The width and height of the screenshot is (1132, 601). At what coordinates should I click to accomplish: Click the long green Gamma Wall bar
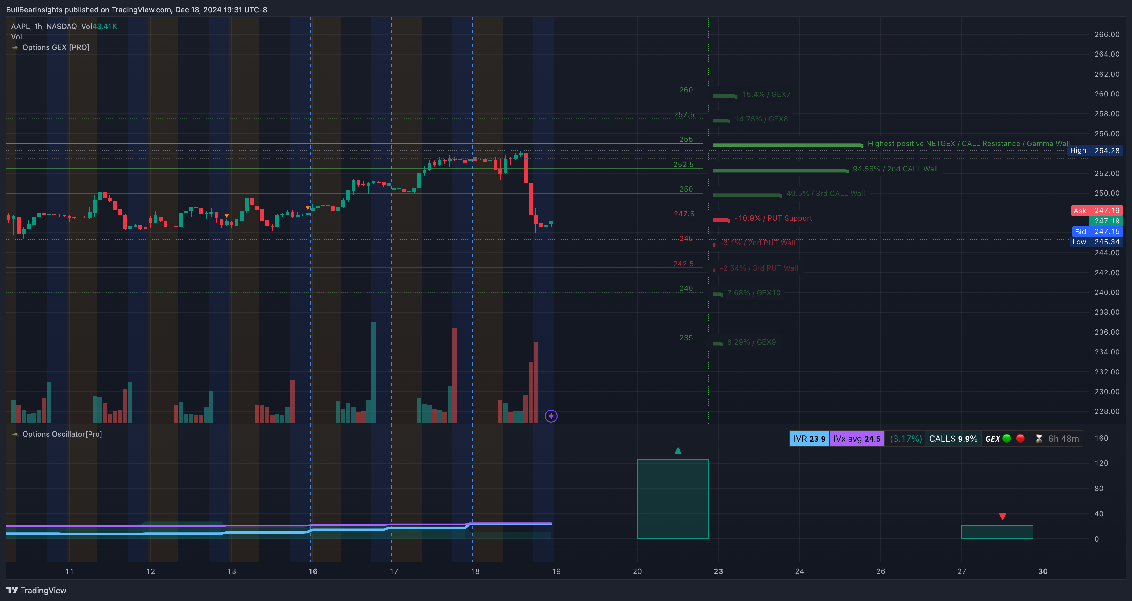tap(788, 145)
